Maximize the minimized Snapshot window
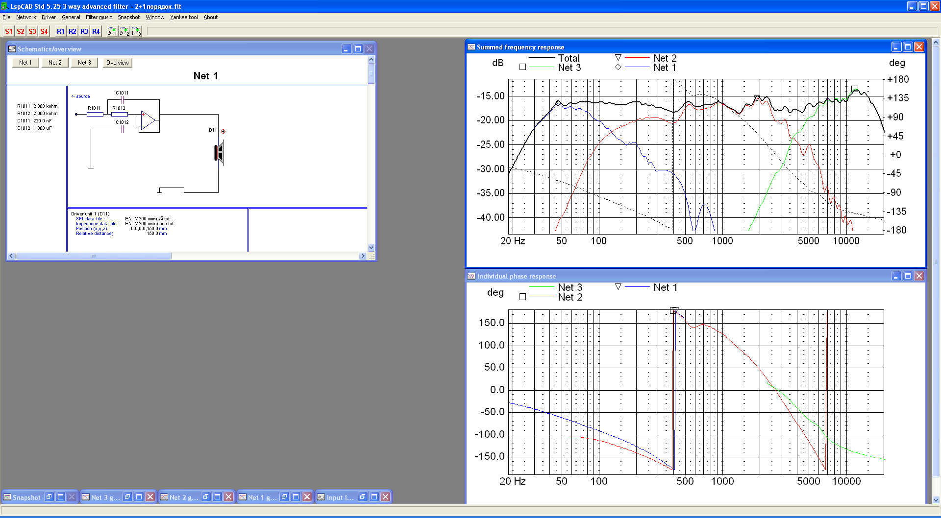Viewport: 941px width, 518px height. click(60, 497)
